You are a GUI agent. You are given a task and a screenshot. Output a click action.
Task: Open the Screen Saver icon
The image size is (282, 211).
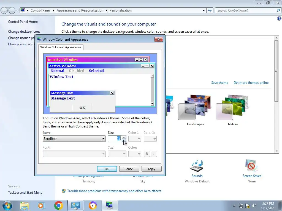[x=251, y=165]
